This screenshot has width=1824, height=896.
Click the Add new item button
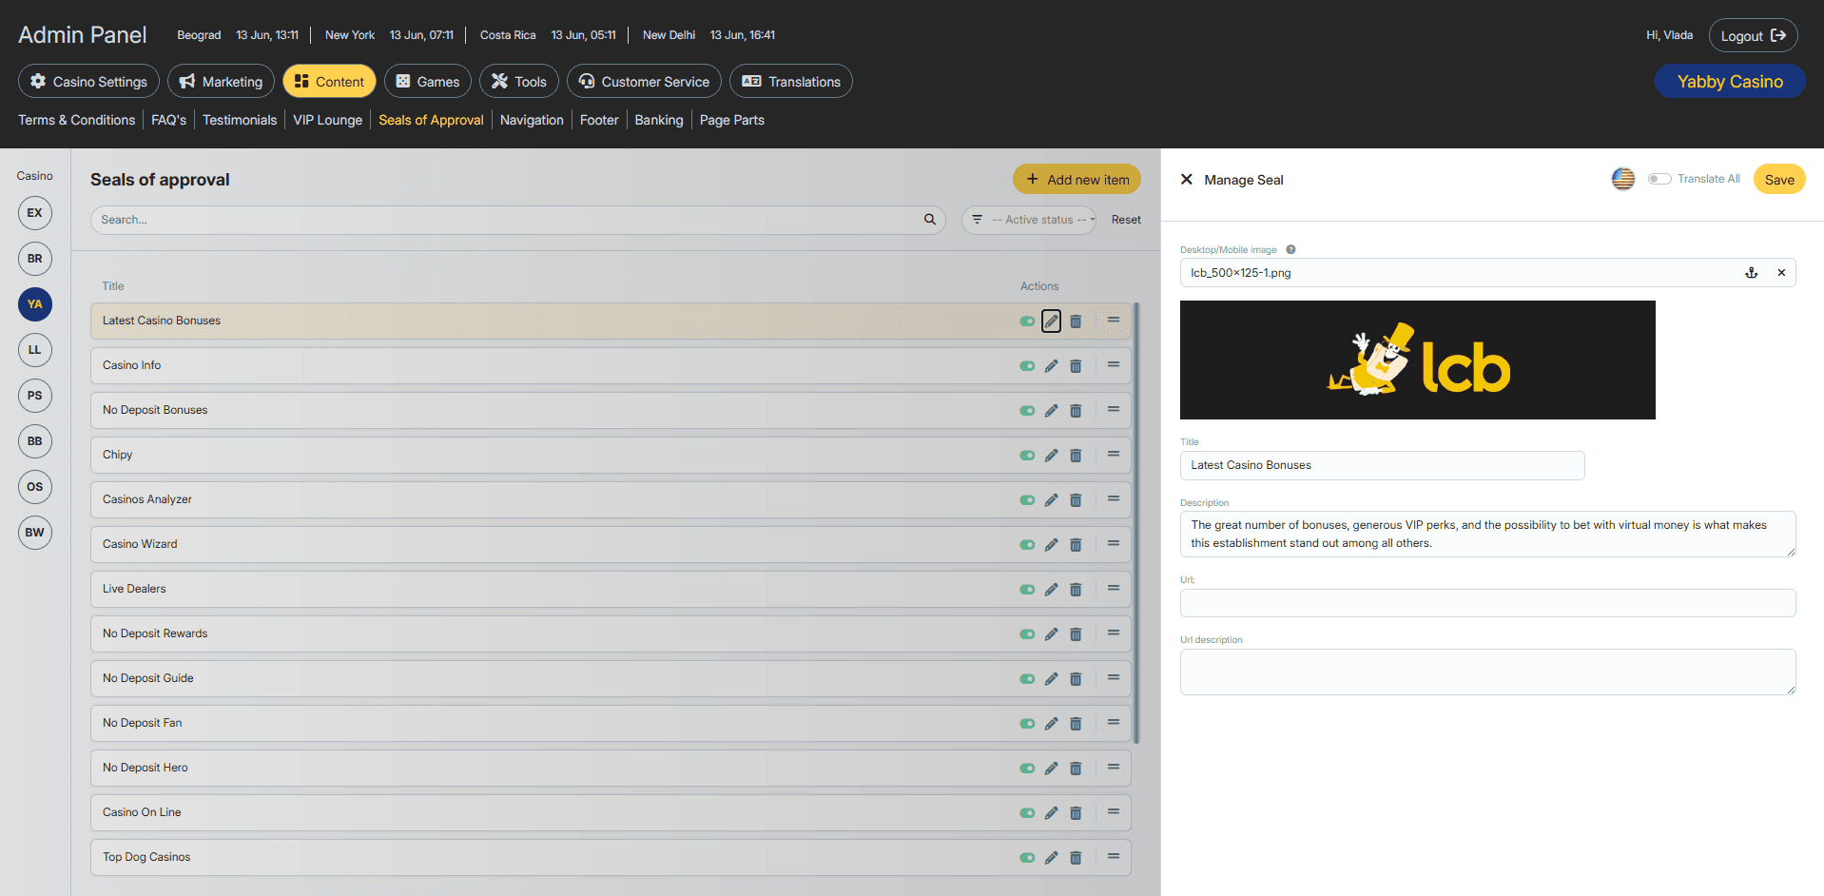1077,180
